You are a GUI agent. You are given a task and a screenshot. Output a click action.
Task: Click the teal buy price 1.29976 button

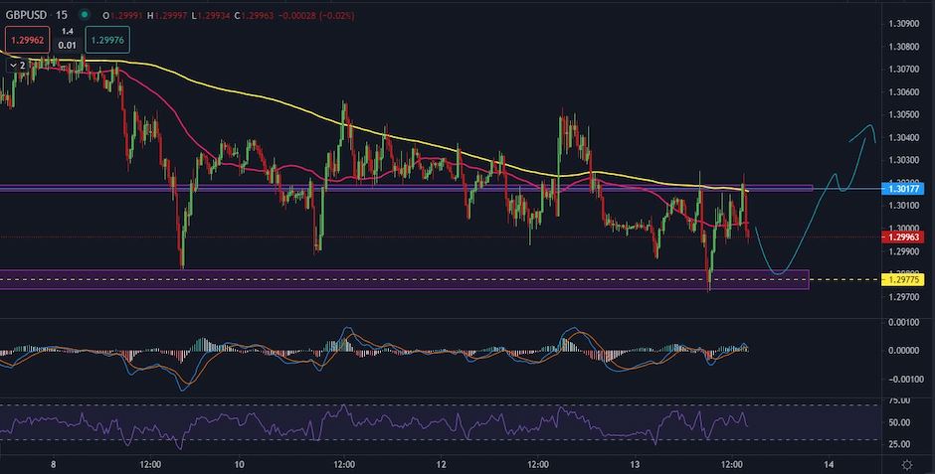[x=107, y=41]
